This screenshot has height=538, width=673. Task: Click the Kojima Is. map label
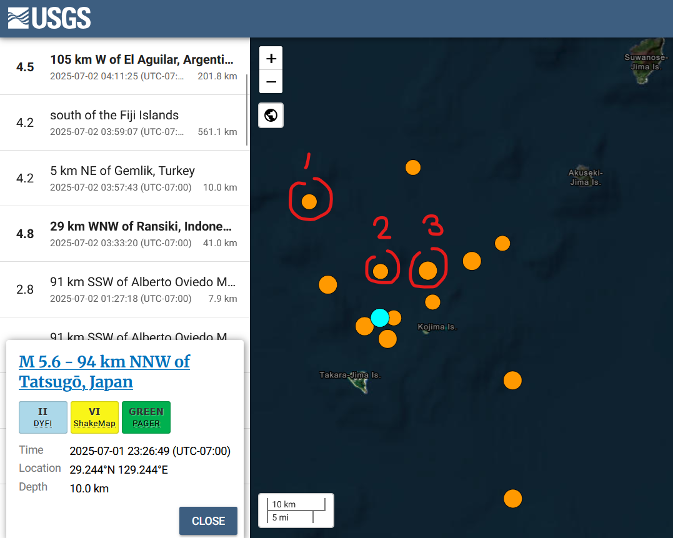(x=437, y=327)
